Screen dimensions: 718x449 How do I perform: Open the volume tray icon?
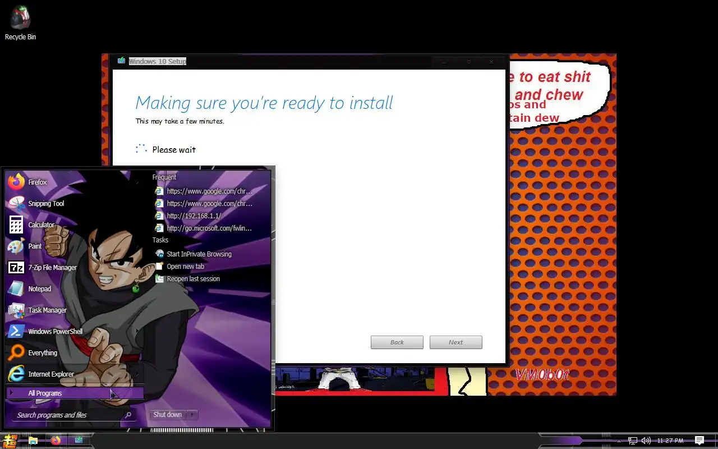(x=646, y=441)
